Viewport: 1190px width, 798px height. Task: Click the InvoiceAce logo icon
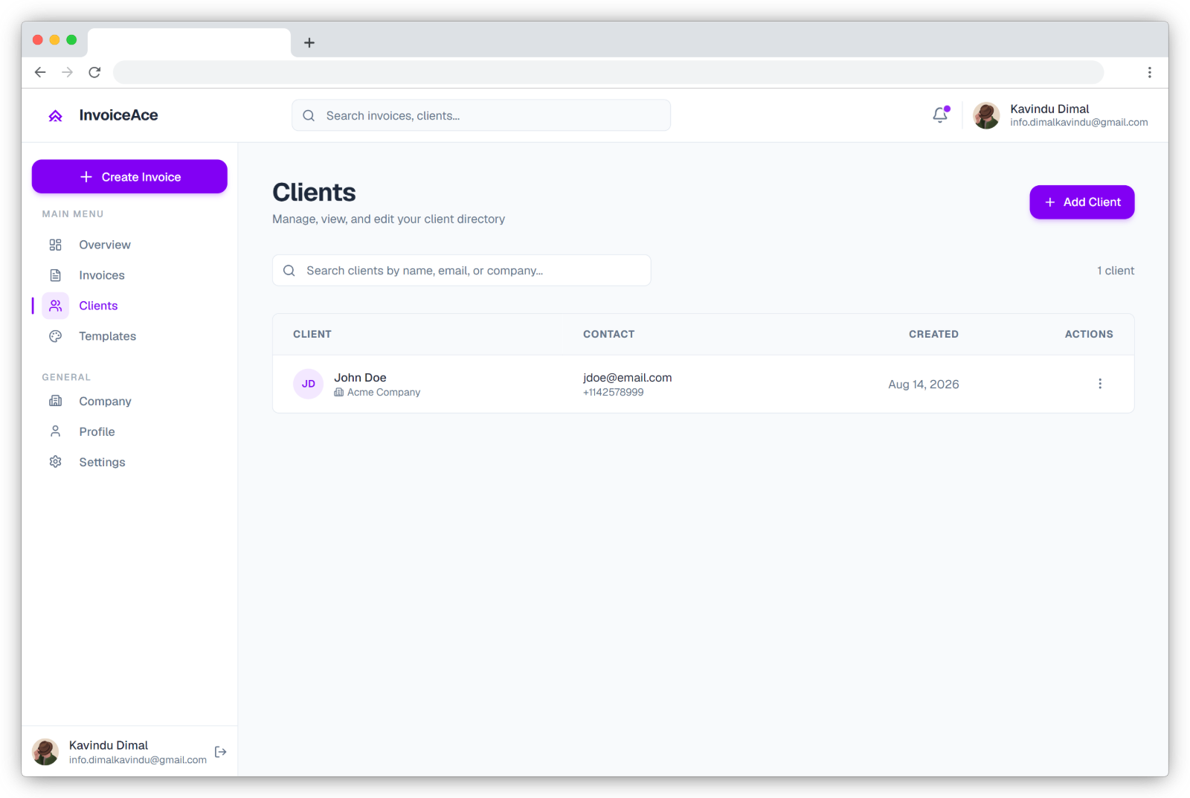pyautogui.click(x=56, y=115)
